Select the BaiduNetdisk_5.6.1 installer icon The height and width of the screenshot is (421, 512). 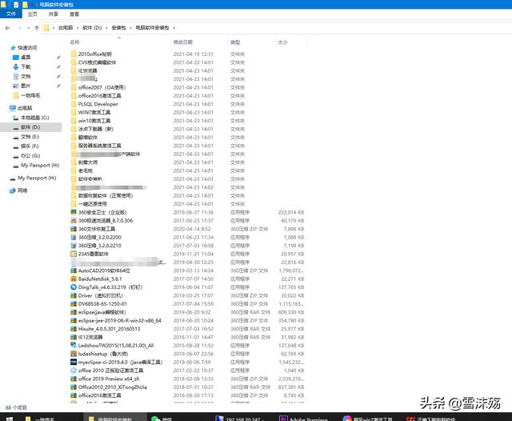point(74,279)
